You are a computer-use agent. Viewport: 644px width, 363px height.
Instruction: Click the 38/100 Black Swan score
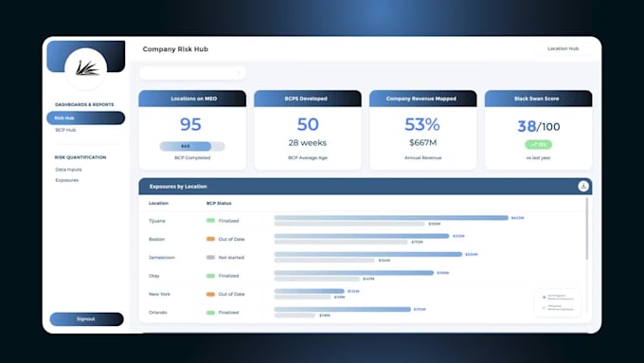point(539,126)
